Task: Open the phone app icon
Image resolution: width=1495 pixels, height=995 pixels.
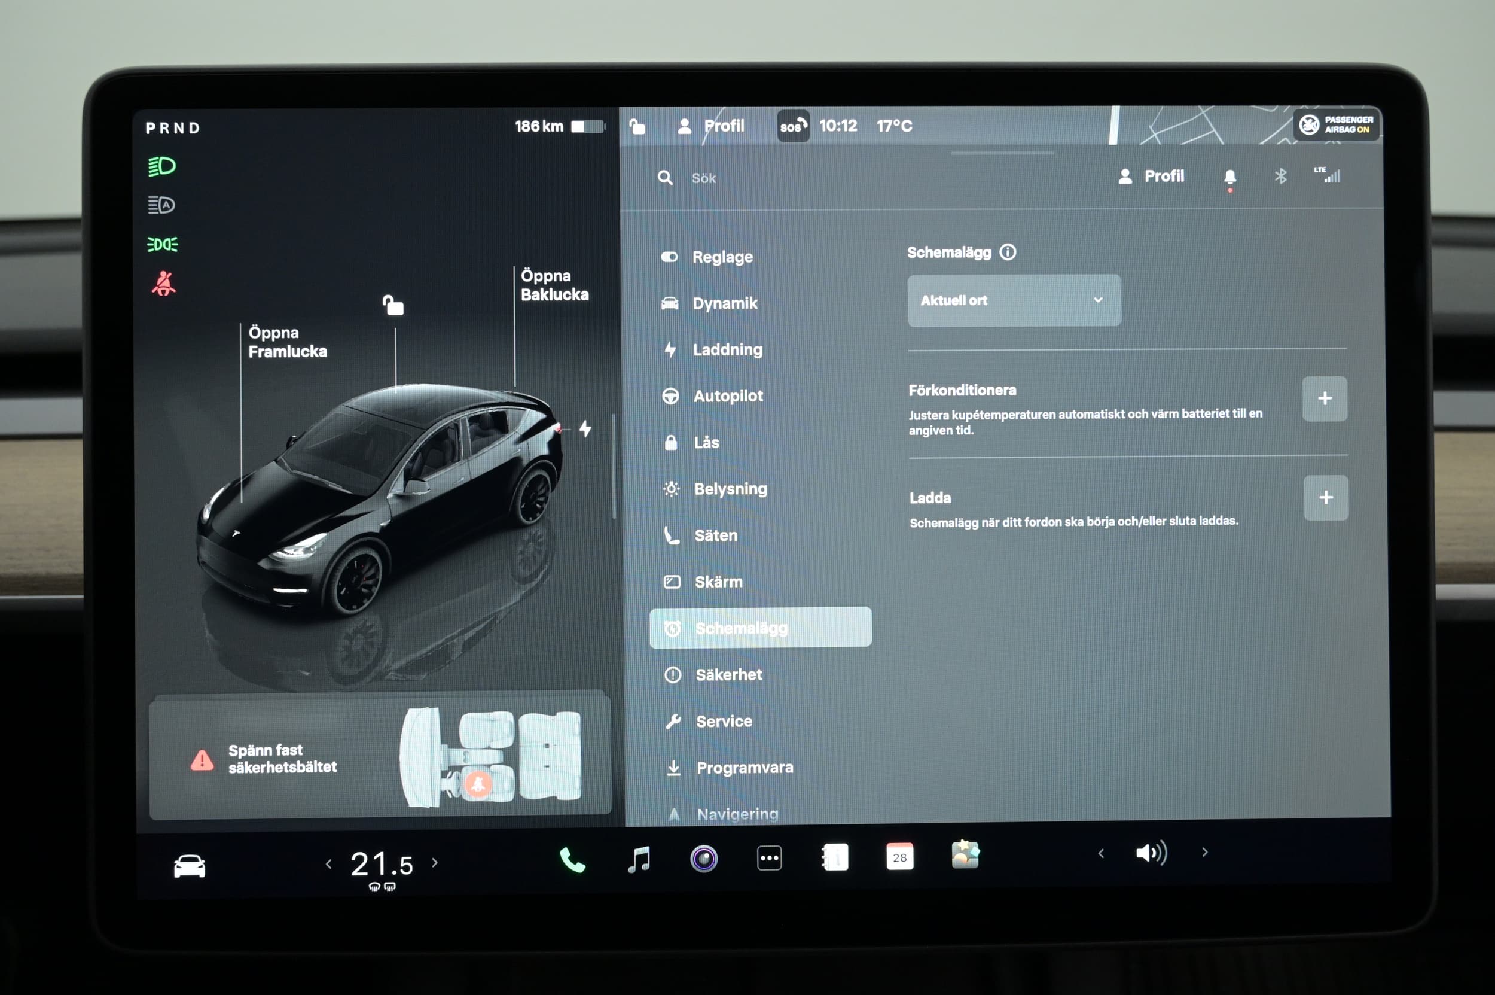Action: tap(572, 860)
